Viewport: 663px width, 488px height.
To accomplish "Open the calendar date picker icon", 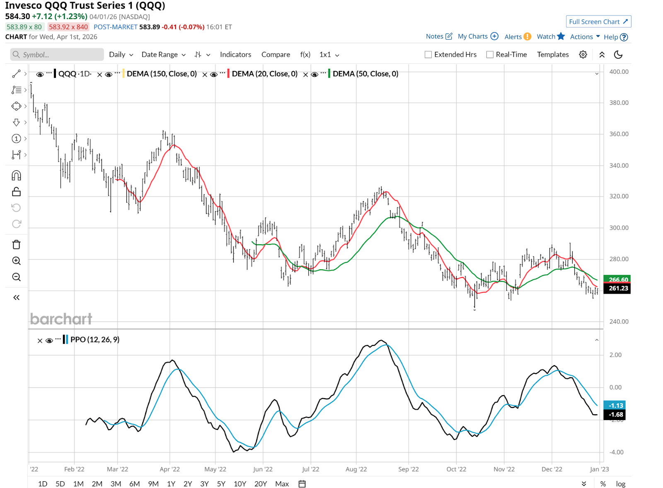I will click(x=302, y=484).
